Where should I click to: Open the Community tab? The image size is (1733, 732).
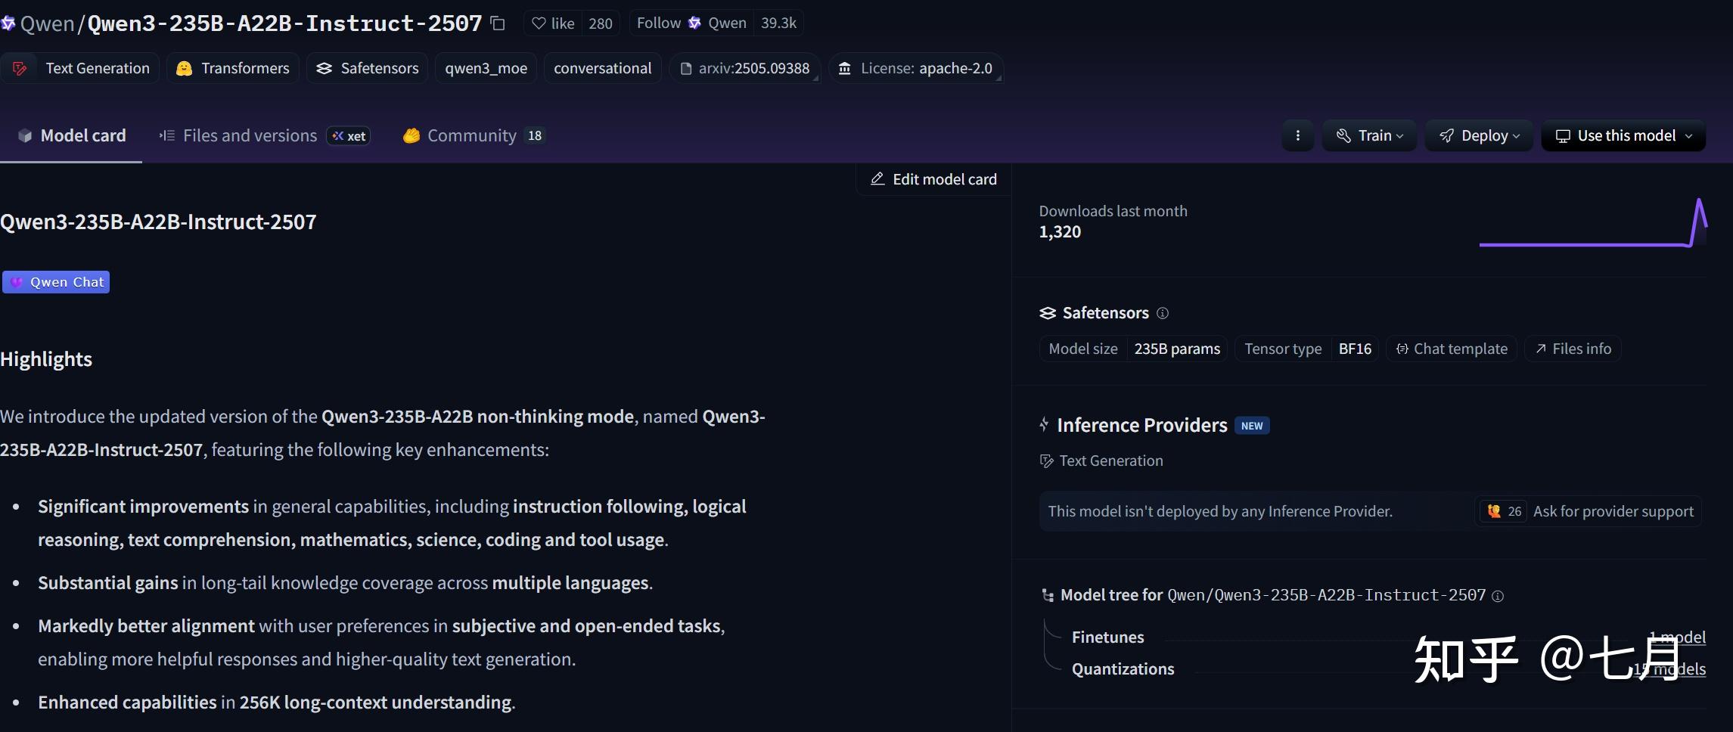(x=472, y=135)
